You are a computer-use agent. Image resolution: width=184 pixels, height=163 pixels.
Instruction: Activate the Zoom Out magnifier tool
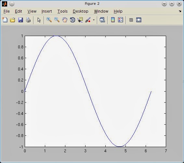[x=57, y=20]
